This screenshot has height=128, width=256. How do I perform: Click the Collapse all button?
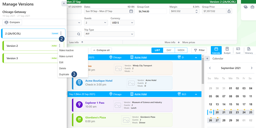pos(101,50)
